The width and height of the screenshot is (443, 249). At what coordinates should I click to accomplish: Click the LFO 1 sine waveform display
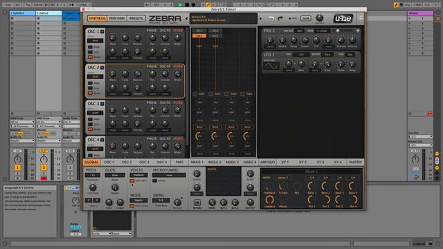pyautogui.click(x=271, y=66)
